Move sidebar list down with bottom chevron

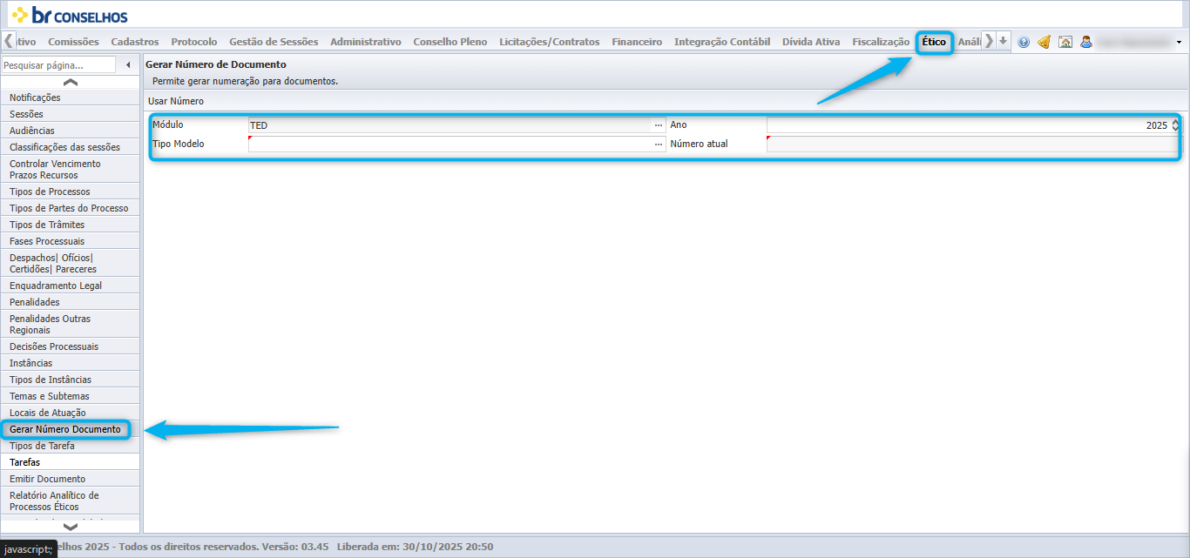[71, 526]
